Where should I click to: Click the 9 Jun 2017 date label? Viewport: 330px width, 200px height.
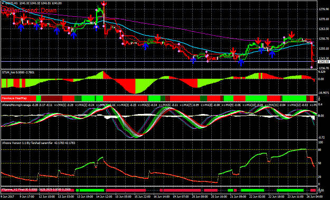(7, 196)
